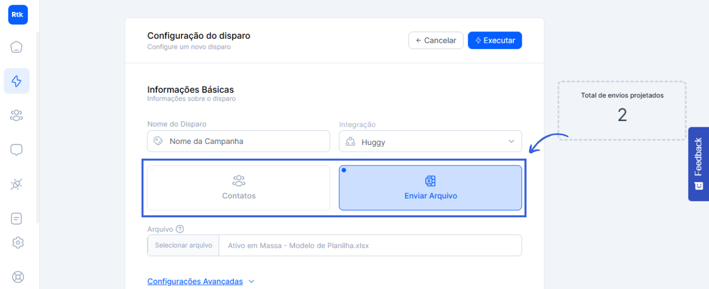Image resolution: width=709 pixels, height=289 pixels.
Task: Click the chevron next to Configurações Avançadas
Action: pyautogui.click(x=252, y=282)
